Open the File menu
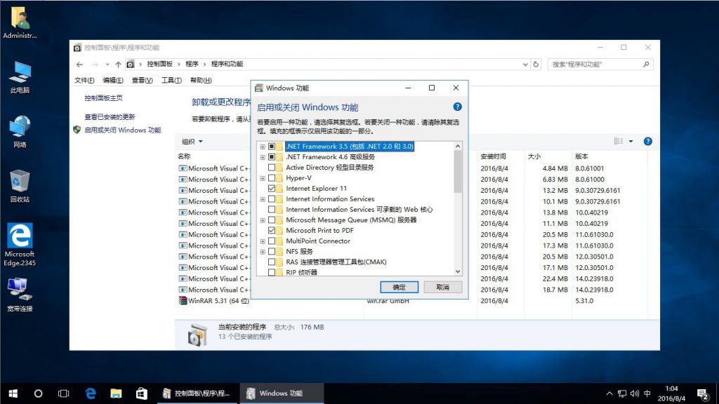The width and height of the screenshot is (719, 404). [x=84, y=81]
